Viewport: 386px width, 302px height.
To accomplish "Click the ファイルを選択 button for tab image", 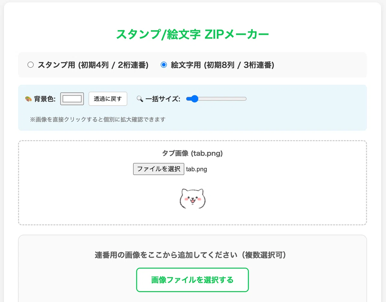I will (x=159, y=169).
